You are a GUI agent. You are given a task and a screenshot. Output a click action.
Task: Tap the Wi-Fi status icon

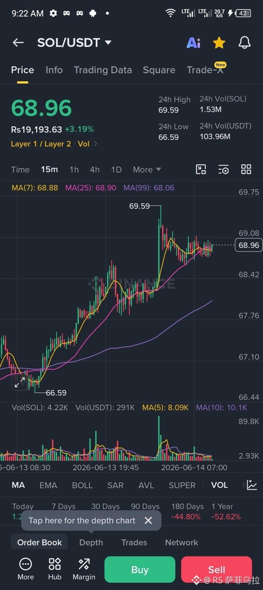[x=170, y=13]
